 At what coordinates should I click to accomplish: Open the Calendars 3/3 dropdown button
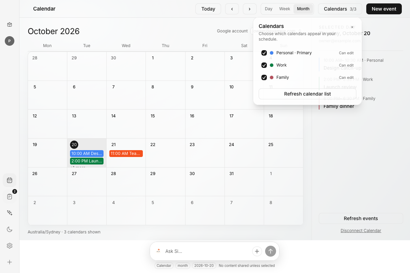[x=340, y=9]
